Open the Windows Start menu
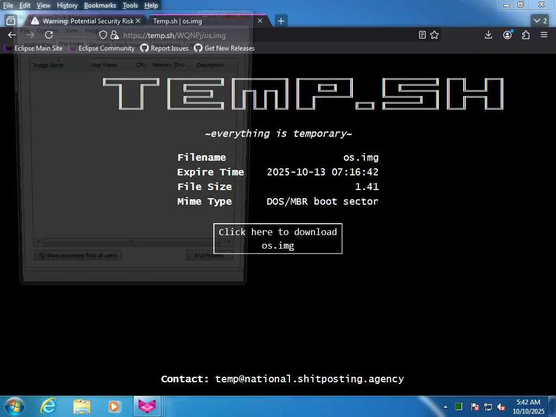The image size is (556, 417). 15,406
